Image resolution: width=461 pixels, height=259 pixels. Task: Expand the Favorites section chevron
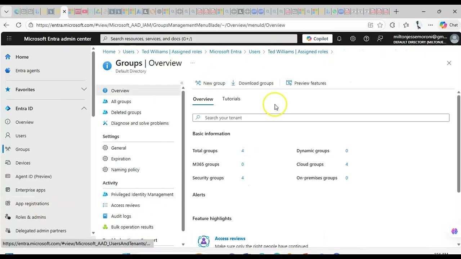pyautogui.click(x=84, y=89)
